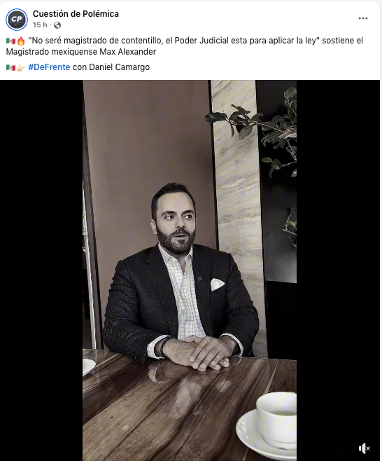This screenshot has height=461, width=382.
Task: Click the man in the video frame
Action: (x=181, y=276)
